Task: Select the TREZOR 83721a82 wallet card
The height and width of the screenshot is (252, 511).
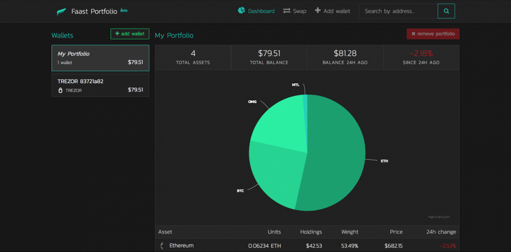Action: (100, 85)
